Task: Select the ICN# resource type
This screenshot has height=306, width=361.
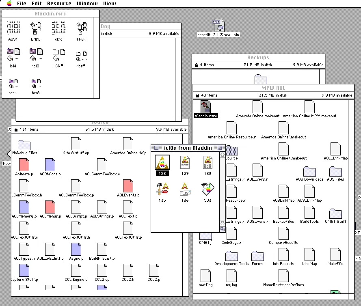Action: tap(59, 54)
